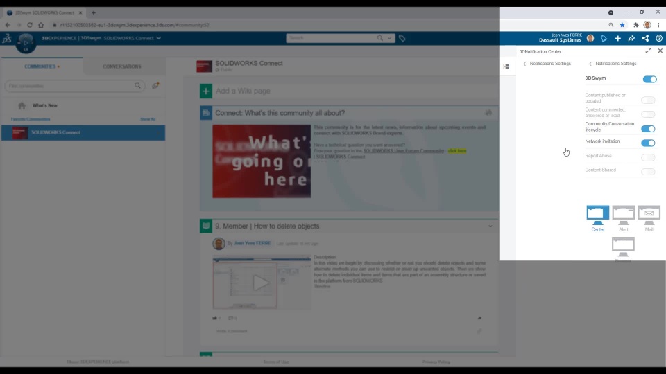666x374 pixels.
Task: Enable Content commented, answered or liked switch
Action: (648, 114)
